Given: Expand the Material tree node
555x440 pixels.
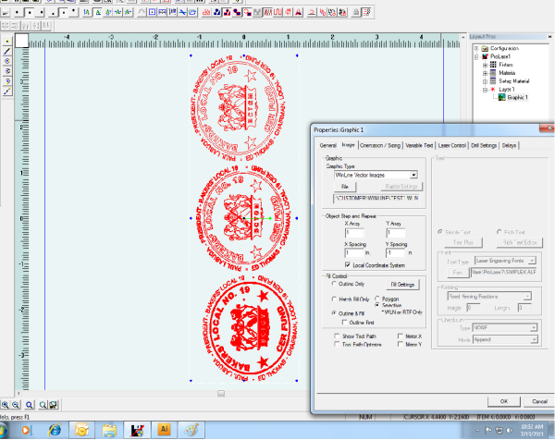Looking at the screenshot, I should pos(486,73).
